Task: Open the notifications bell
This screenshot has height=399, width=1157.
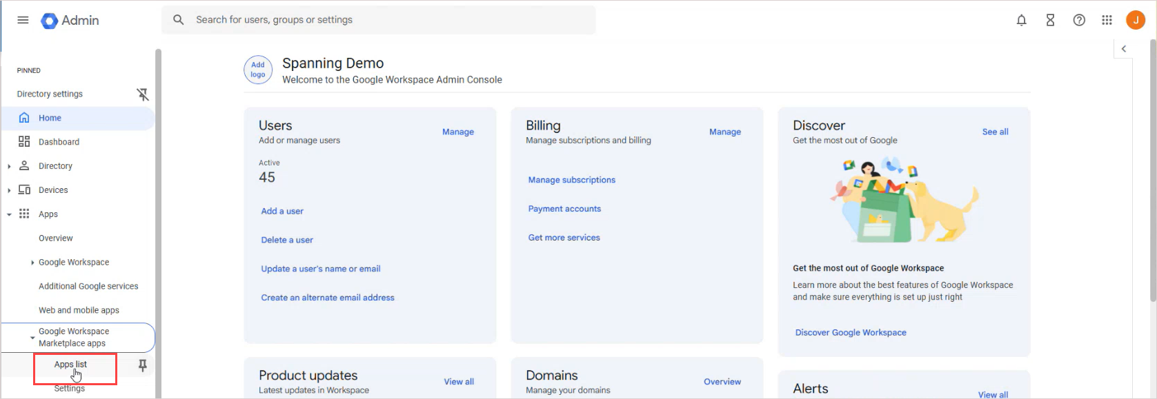Action: [x=1021, y=20]
